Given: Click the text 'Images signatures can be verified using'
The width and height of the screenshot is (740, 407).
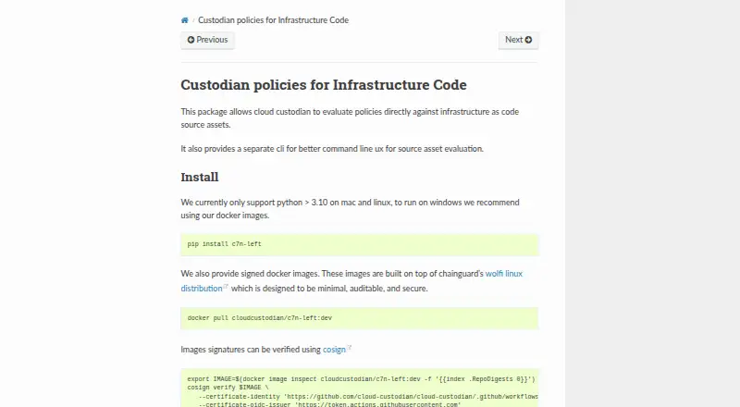Looking at the screenshot, I should coord(251,350).
